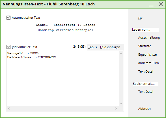Minimize the Nennungslisten-Text window
The width and height of the screenshot is (166, 118).
point(151,5)
